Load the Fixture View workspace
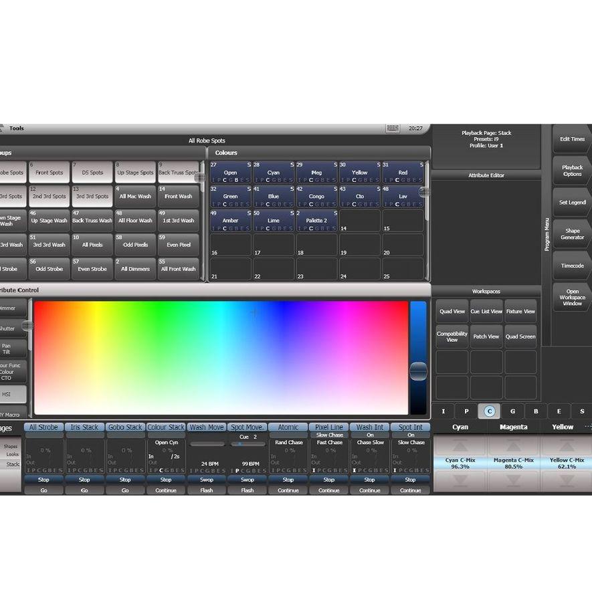 point(520,311)
